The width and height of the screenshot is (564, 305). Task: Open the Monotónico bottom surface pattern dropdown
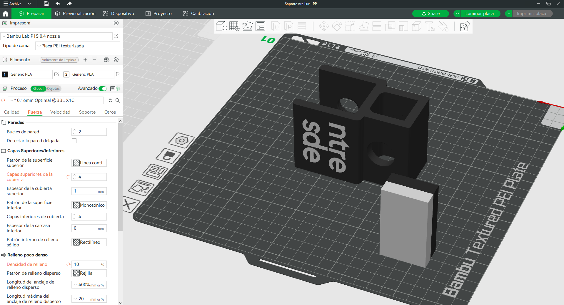(x=89, y=205)
